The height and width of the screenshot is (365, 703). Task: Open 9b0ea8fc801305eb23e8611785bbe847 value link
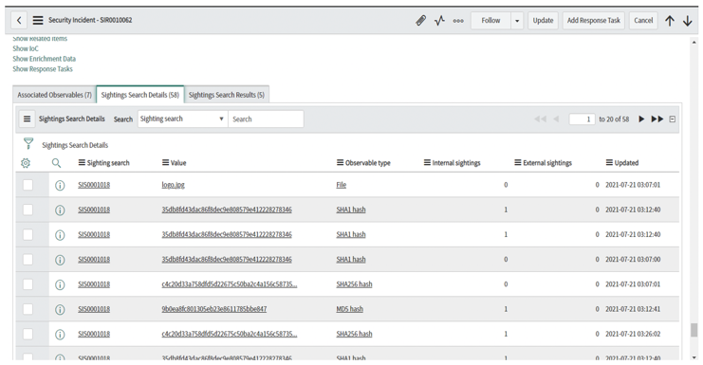(x=214, y=309)
